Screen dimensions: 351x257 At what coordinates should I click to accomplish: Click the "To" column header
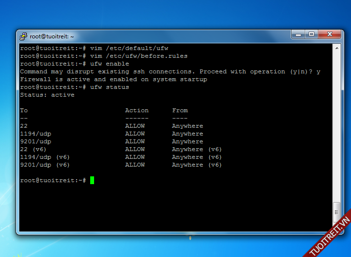(x=24, y=110)
